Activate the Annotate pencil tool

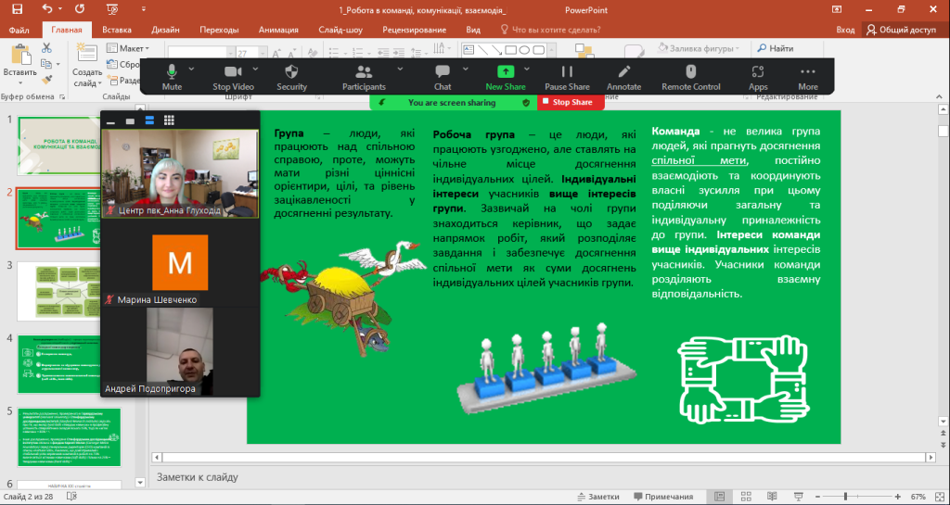point(623,76)
